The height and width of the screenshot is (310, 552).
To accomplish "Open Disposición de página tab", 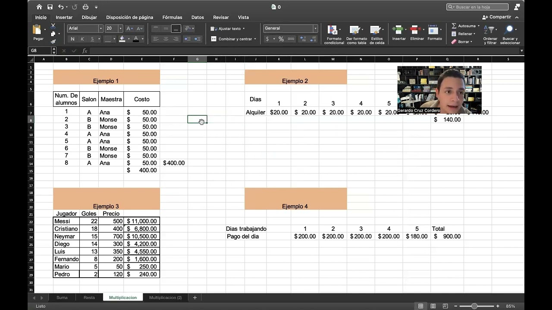I will click(x=129, y=17).
